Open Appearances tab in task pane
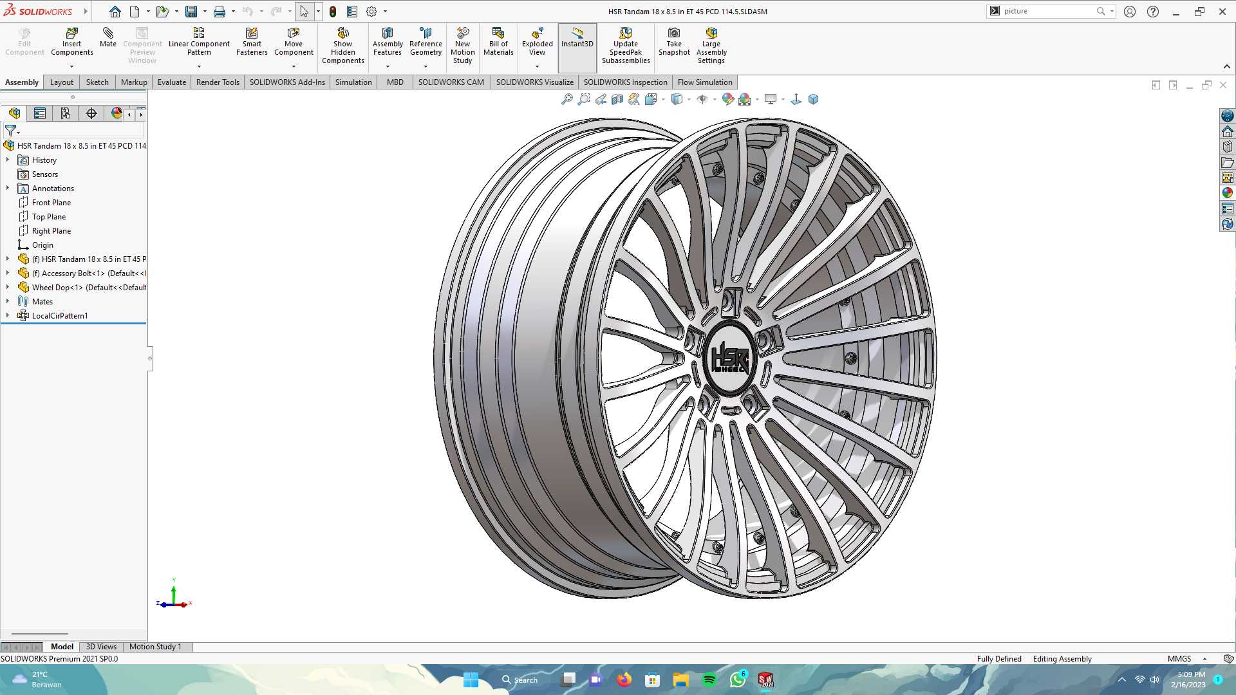1236x695 pixels. click(1228, 193)
